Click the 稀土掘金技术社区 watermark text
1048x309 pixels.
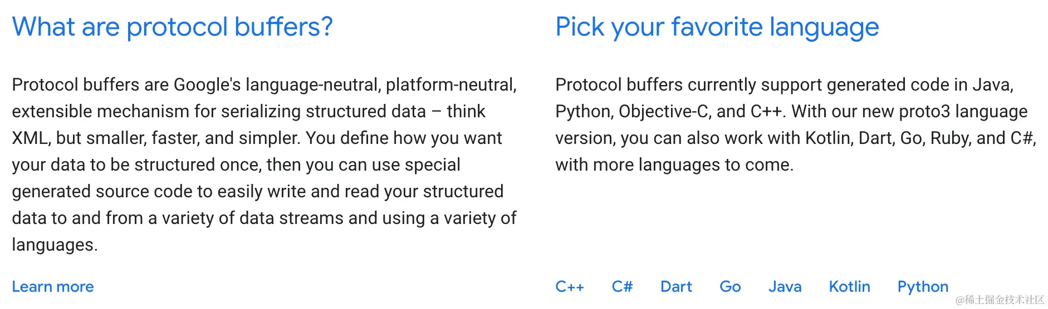[1000, 300]
